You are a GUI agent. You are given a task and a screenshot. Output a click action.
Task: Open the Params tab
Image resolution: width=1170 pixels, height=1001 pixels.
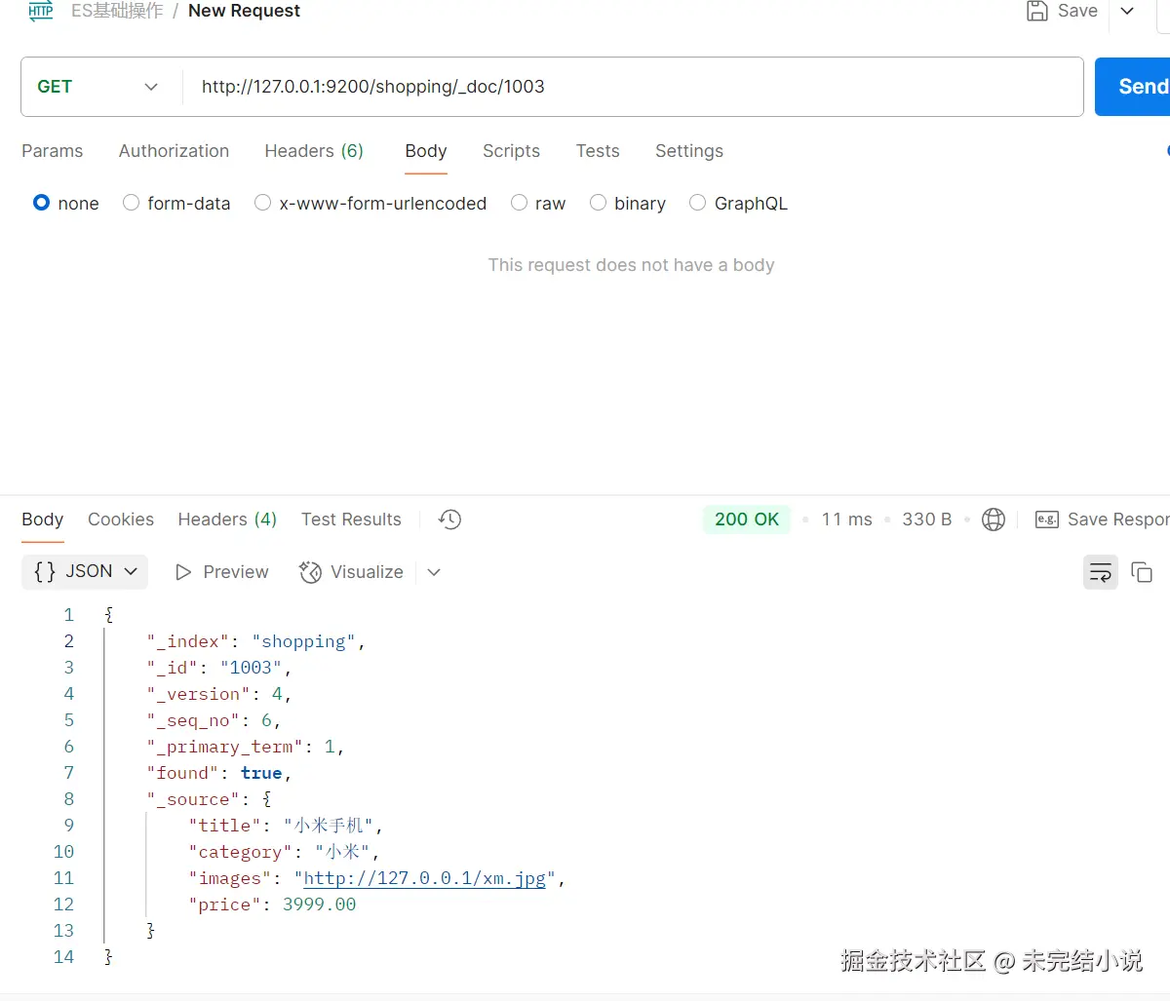(x=53, y=151)
